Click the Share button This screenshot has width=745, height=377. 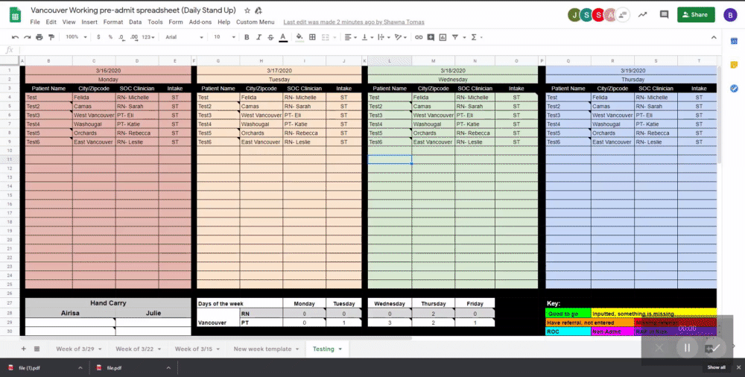[696, 15]
